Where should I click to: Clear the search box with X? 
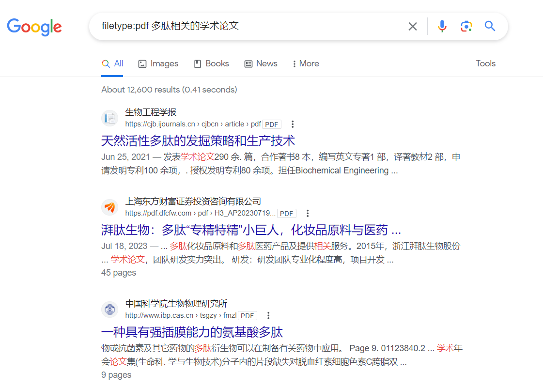coord(412,26)
